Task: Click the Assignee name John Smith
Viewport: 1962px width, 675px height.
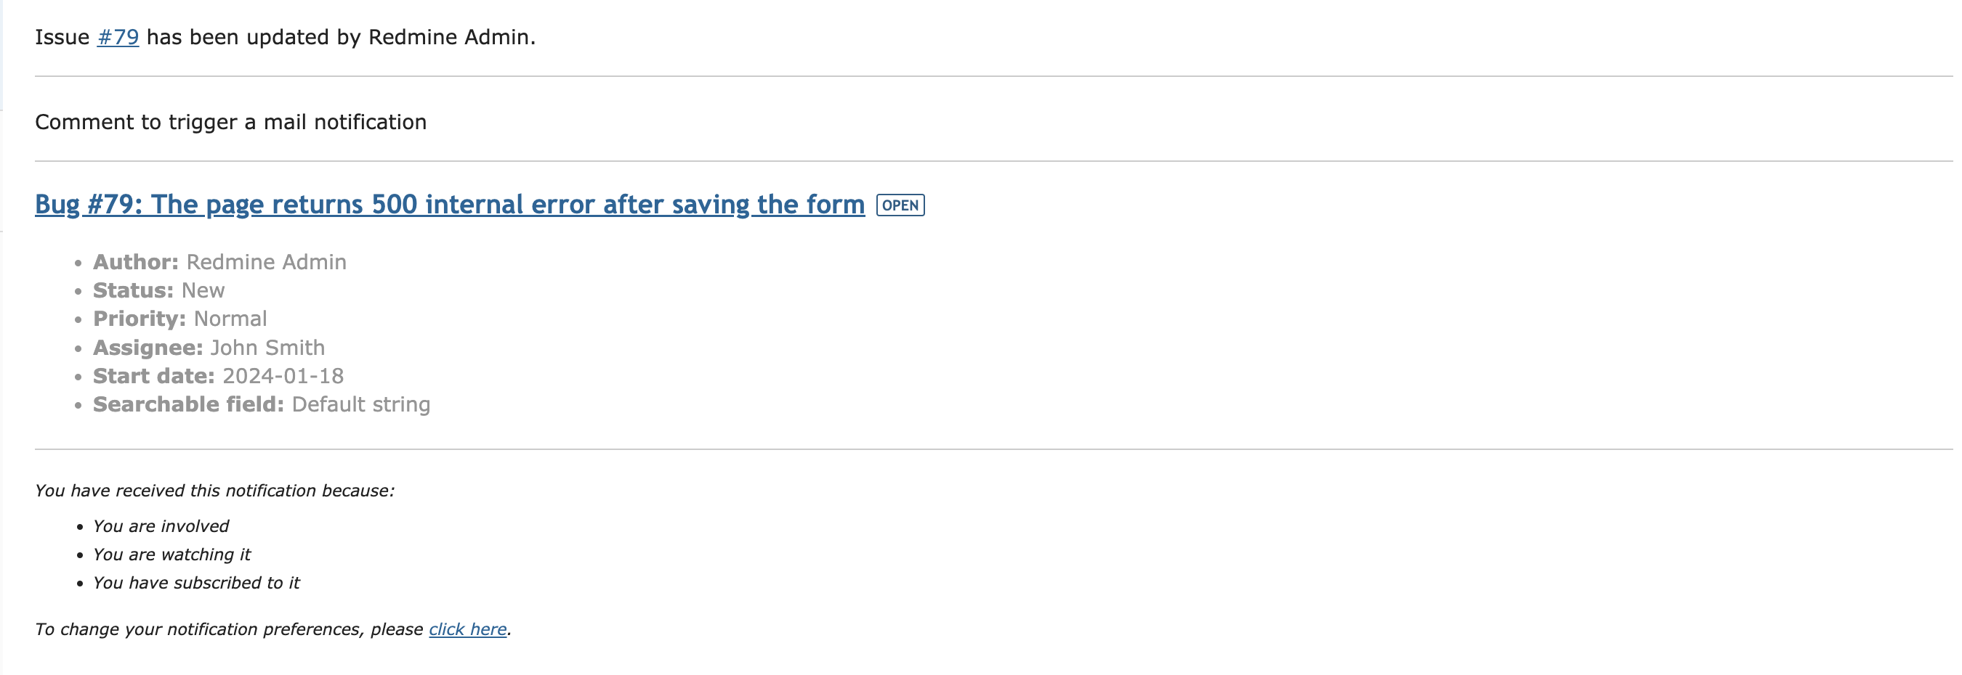Action: [x=267, y=348]
